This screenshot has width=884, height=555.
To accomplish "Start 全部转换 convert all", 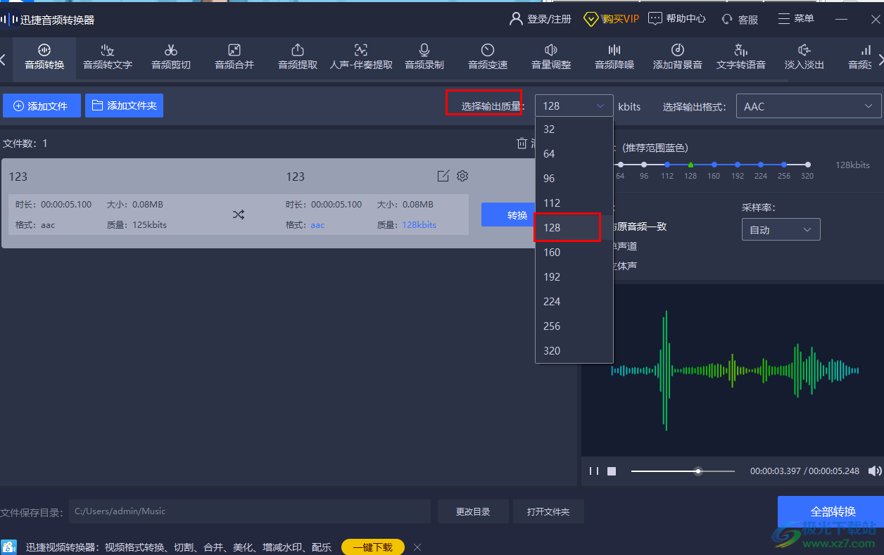I will (x=833, y=511).
